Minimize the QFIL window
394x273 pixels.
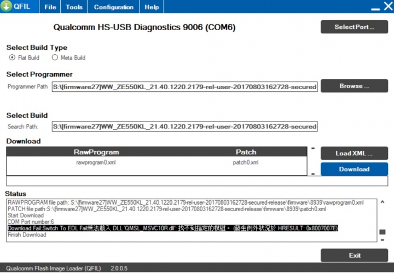[x=375, y=9]
